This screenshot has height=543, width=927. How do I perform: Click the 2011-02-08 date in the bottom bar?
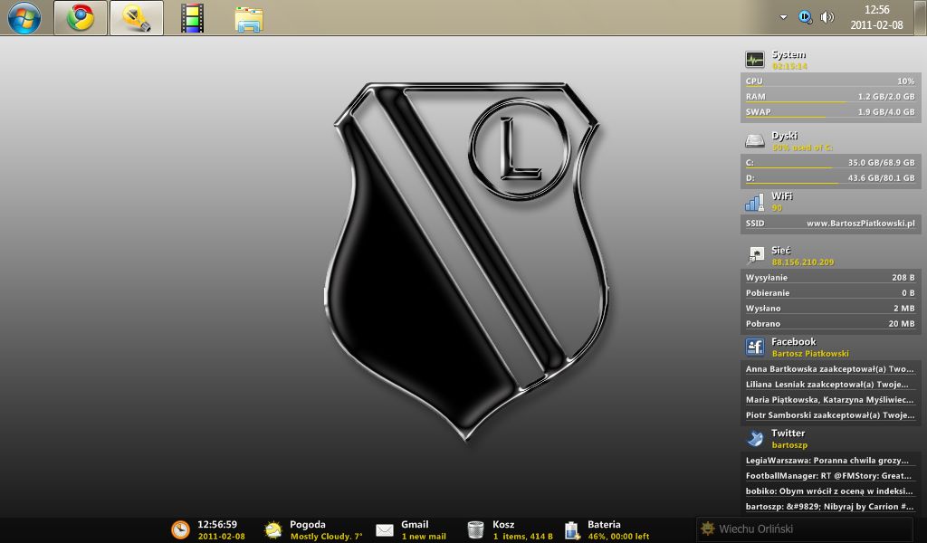click(x=221, y=537)
